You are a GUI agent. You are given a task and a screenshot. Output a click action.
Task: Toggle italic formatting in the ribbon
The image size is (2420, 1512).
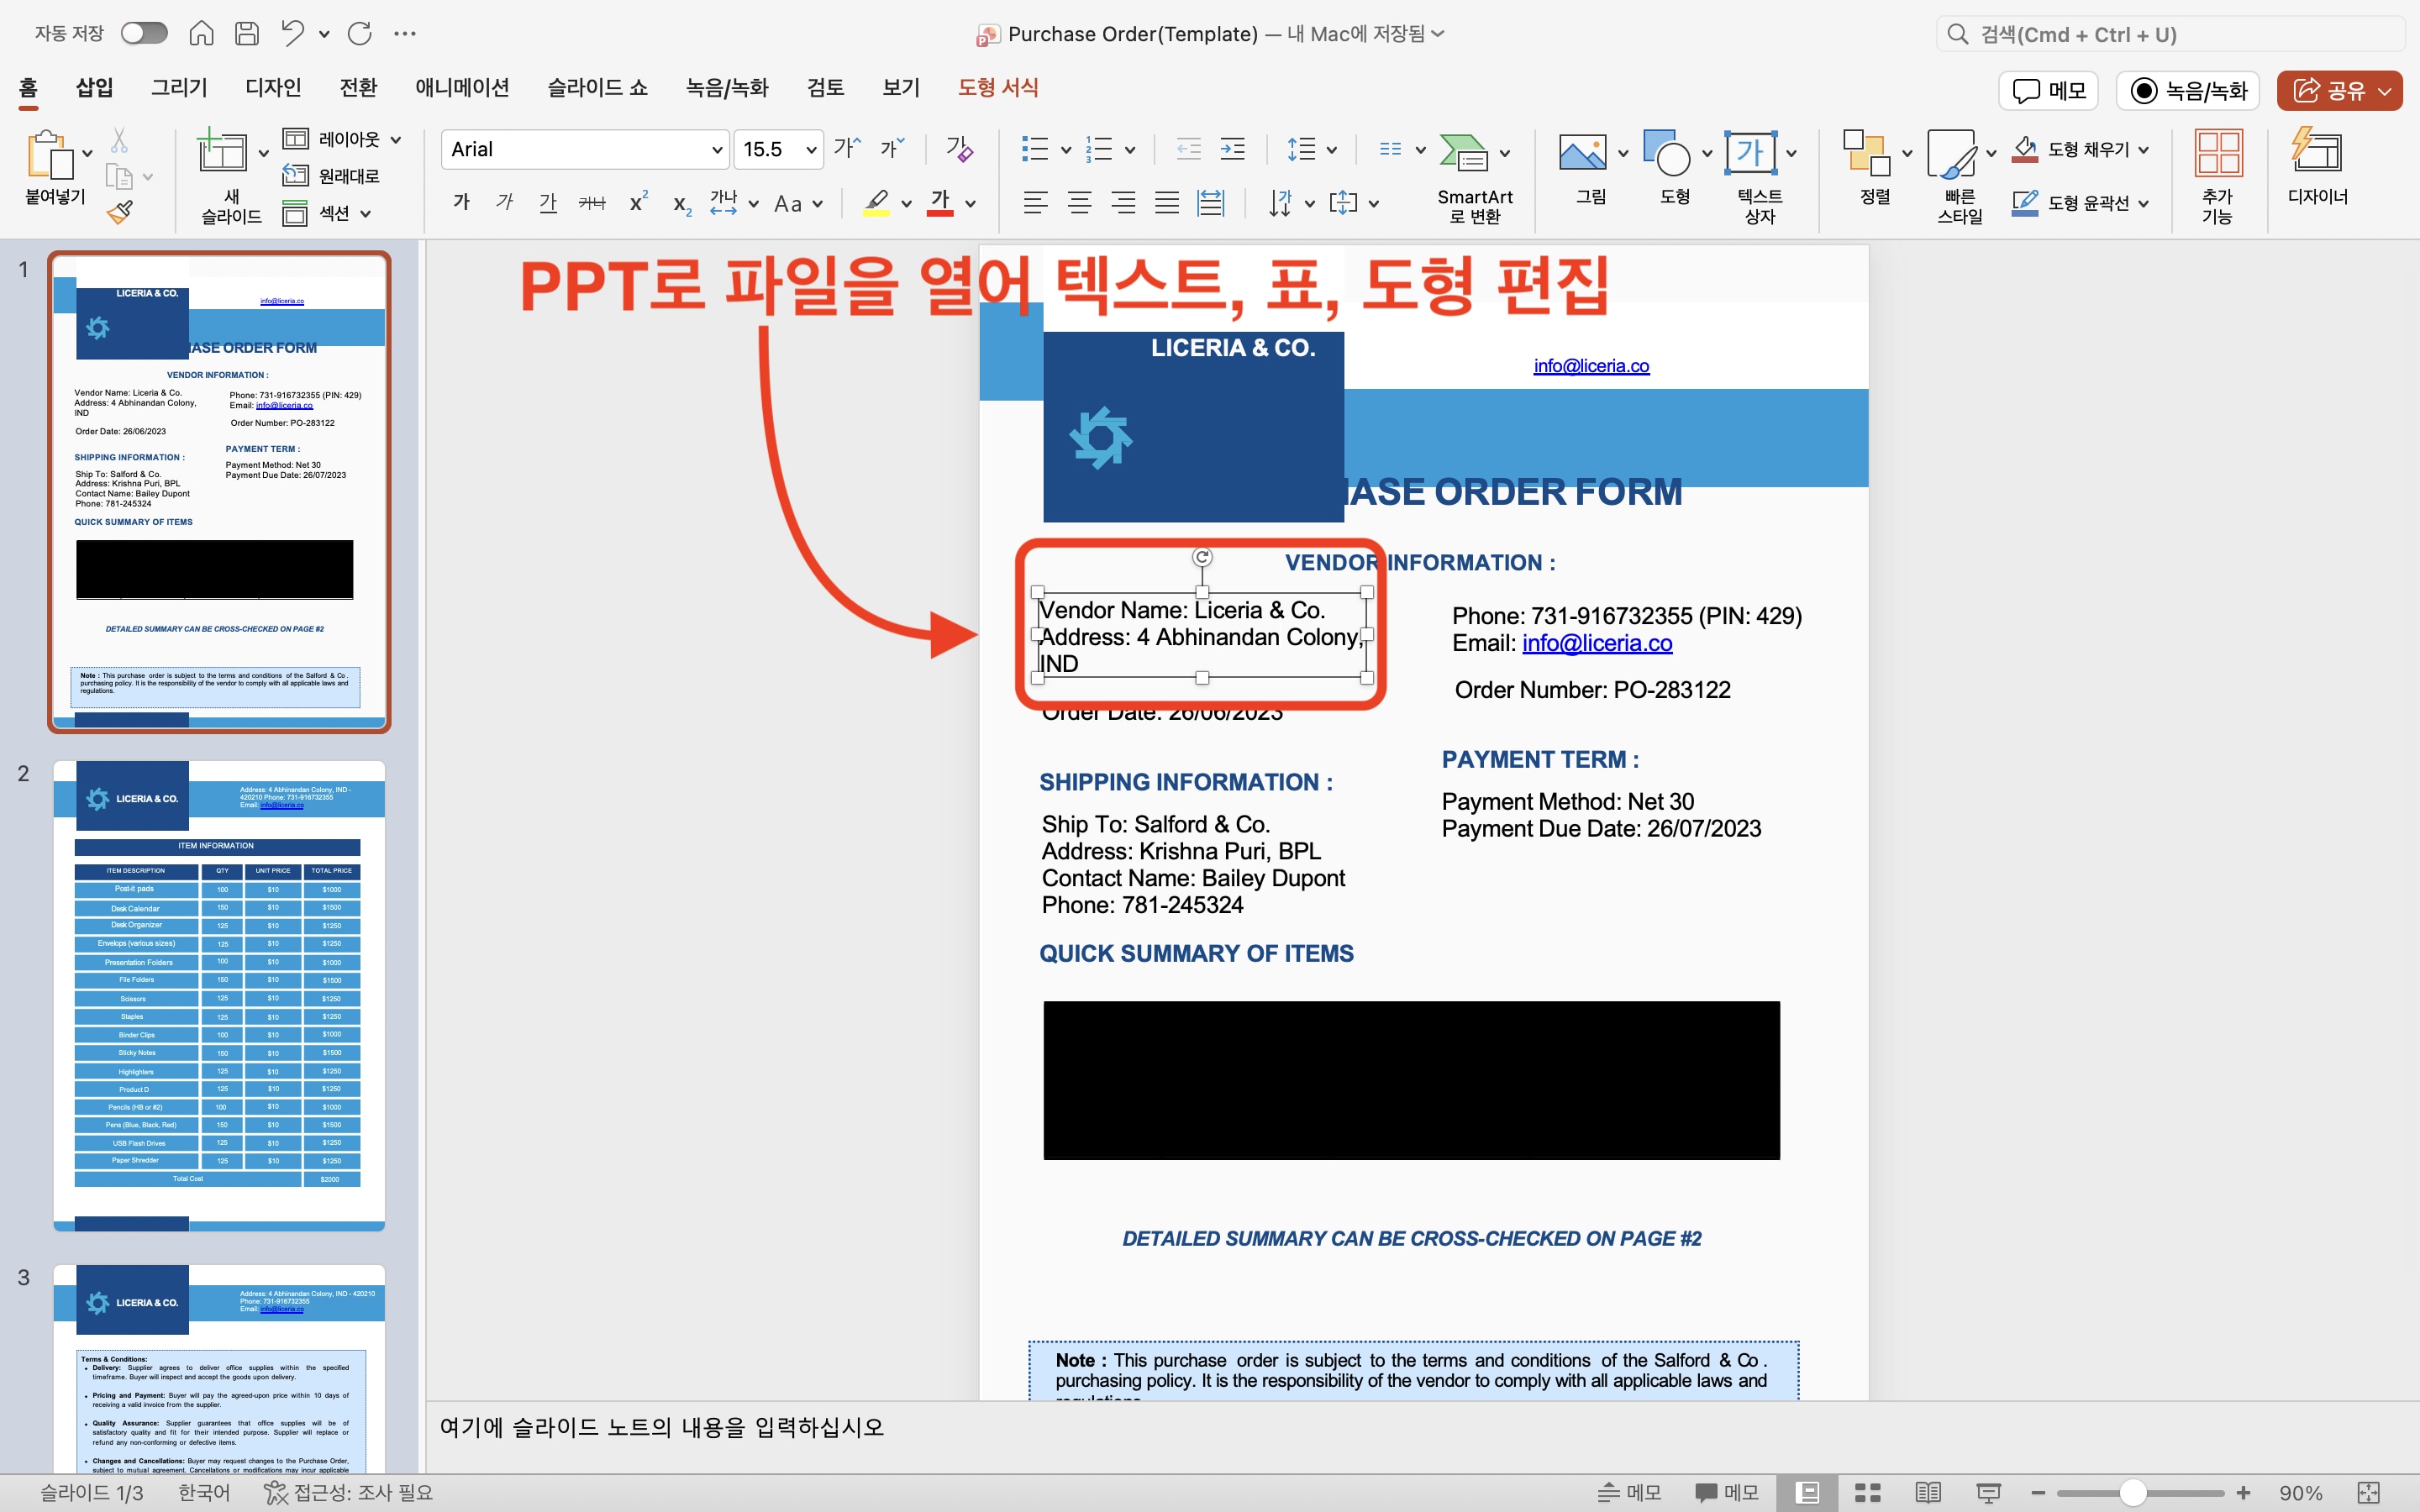click(x=504, y=202)
